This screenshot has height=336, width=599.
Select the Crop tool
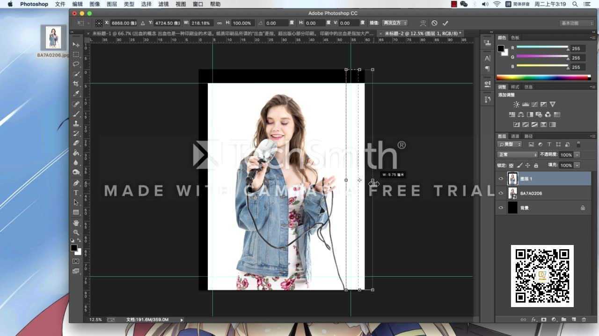[76, 84]
